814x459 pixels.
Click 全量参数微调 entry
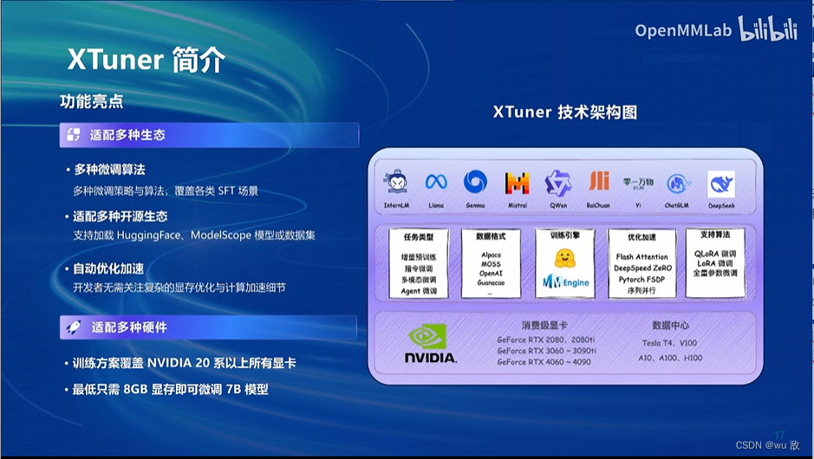(x=715, y=272)
